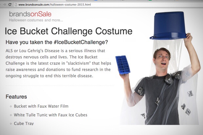The height and width of the screenshot is (135, 203).
Task: Click the ALS description paragraph text
Action: point(58,63)
